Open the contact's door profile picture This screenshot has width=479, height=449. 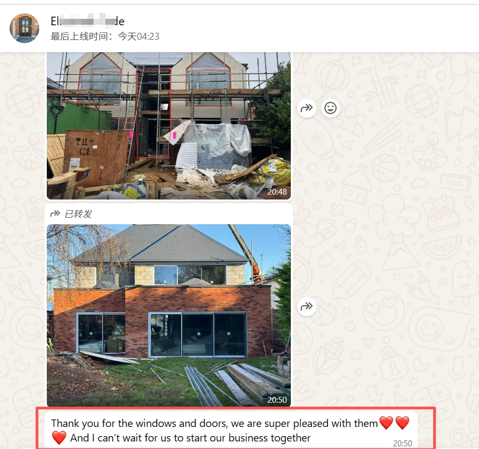pyautogui.click(x=24, y=28)
